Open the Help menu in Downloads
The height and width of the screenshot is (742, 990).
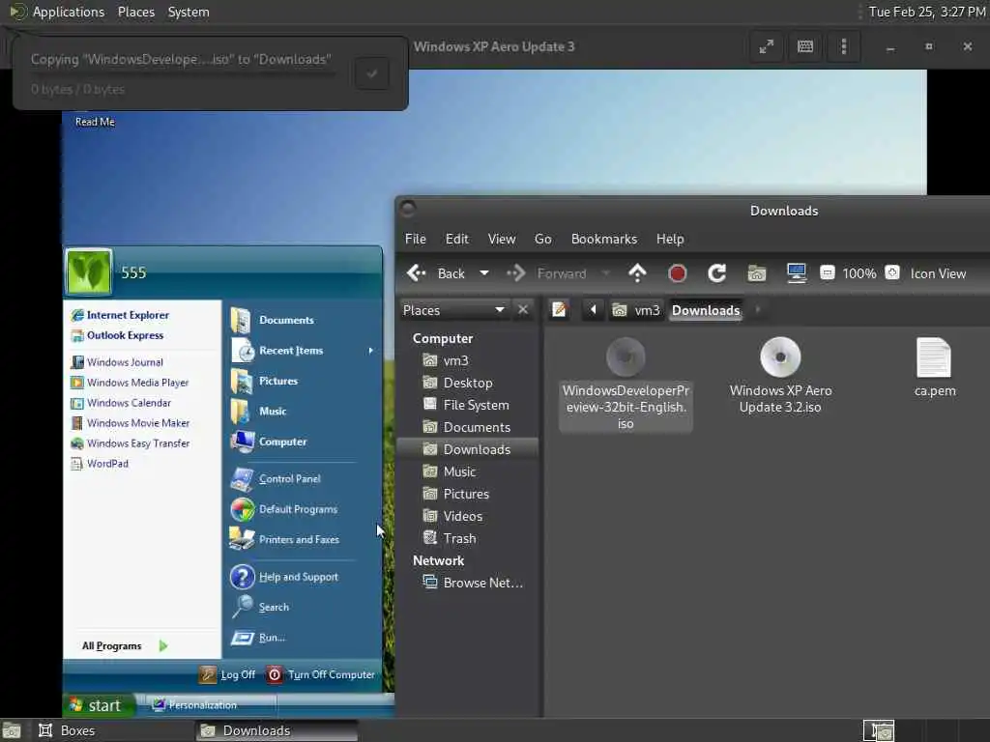pyautogui.click(x=670, y=240)
